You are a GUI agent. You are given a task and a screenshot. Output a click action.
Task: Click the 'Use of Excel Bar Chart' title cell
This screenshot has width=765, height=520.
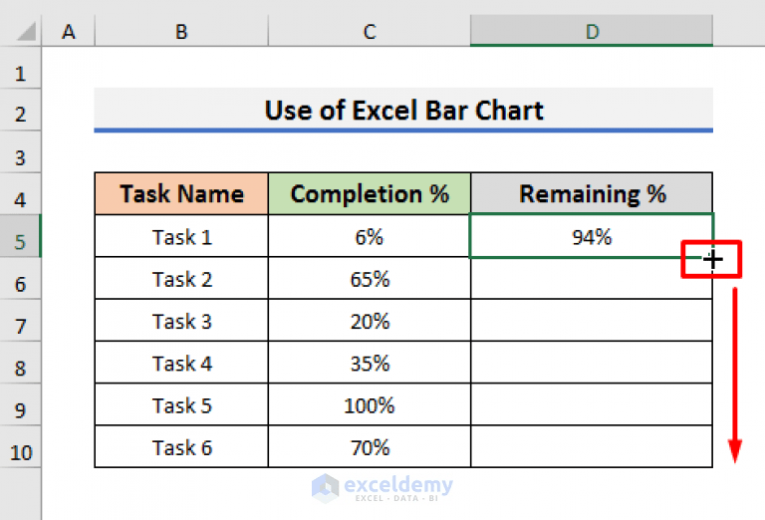403,111
